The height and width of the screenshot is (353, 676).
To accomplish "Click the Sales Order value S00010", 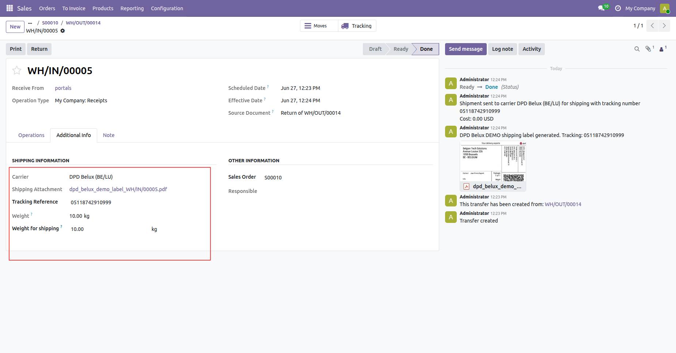I will click(x=273, y=178).
